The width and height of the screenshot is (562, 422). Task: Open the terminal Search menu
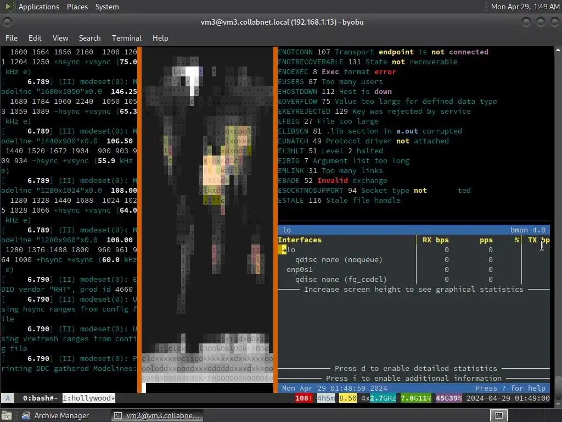tap(89, 38)
